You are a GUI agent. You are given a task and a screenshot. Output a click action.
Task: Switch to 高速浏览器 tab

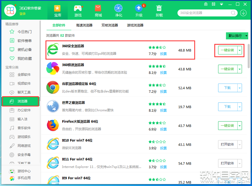point(84,25)
